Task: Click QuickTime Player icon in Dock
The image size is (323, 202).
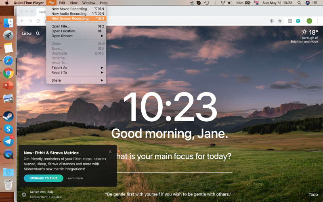Action: (x=8, y=154)
